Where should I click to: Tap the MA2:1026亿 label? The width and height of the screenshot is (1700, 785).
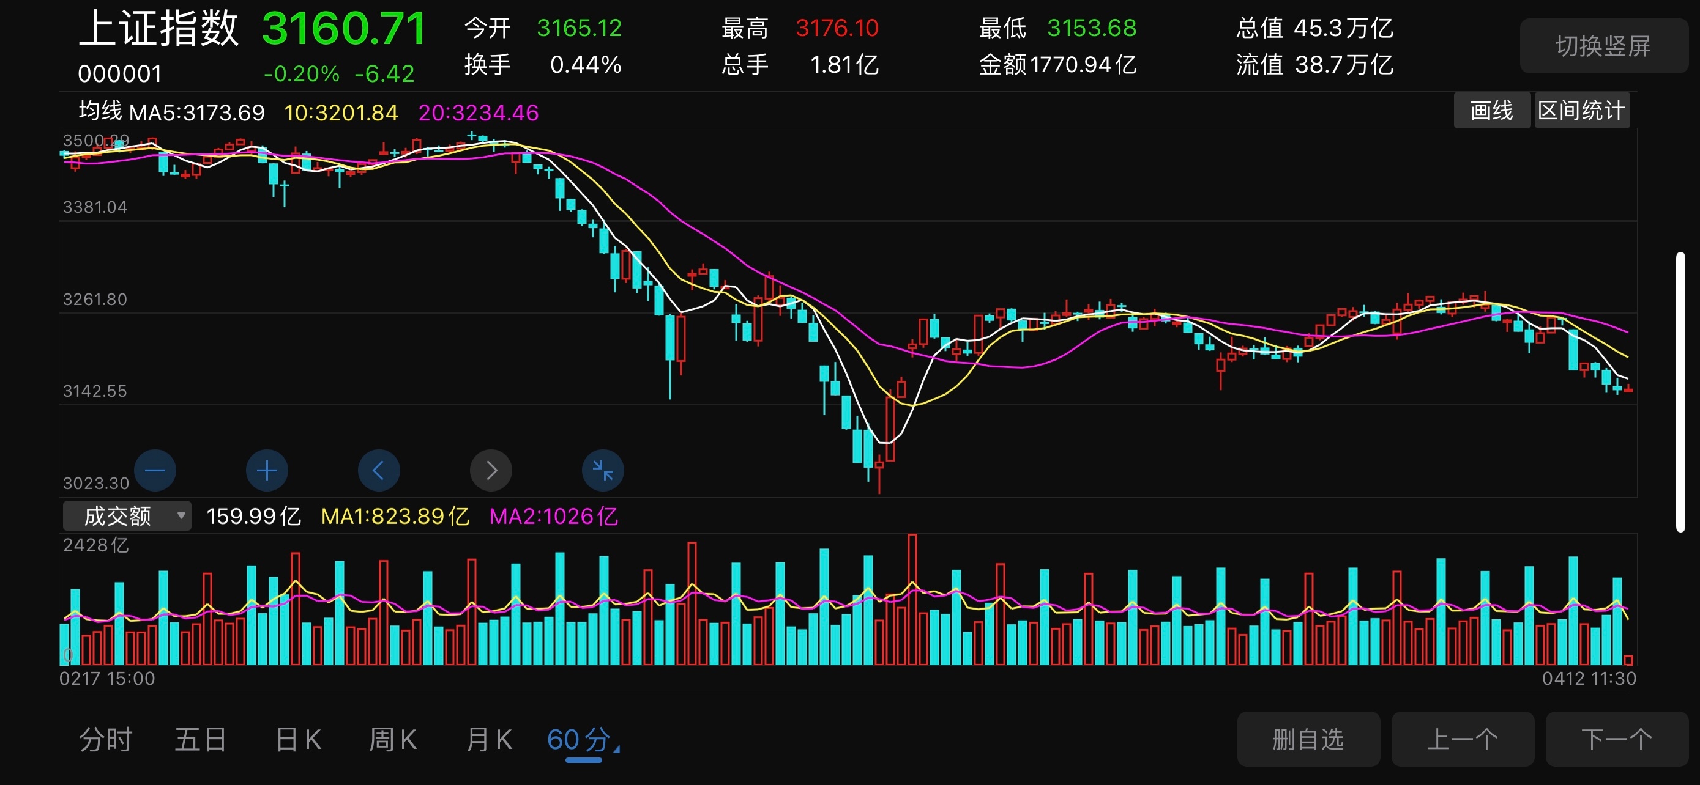553,516
